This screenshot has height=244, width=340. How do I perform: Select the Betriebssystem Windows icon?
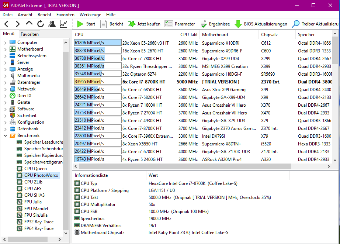click(13, 56)
